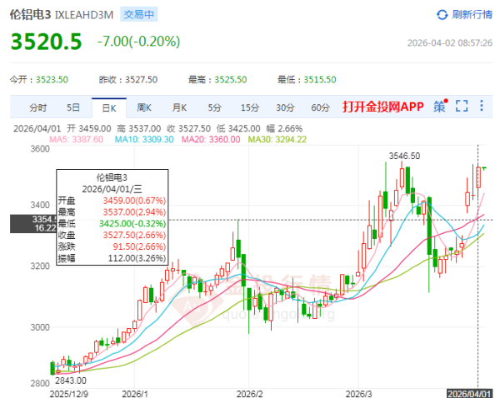Image resolution: width=500 pixels, height=398 pixels.
Task: Select the 30分 interval tab
Action: pyautogui.click(x=285, y=107)
